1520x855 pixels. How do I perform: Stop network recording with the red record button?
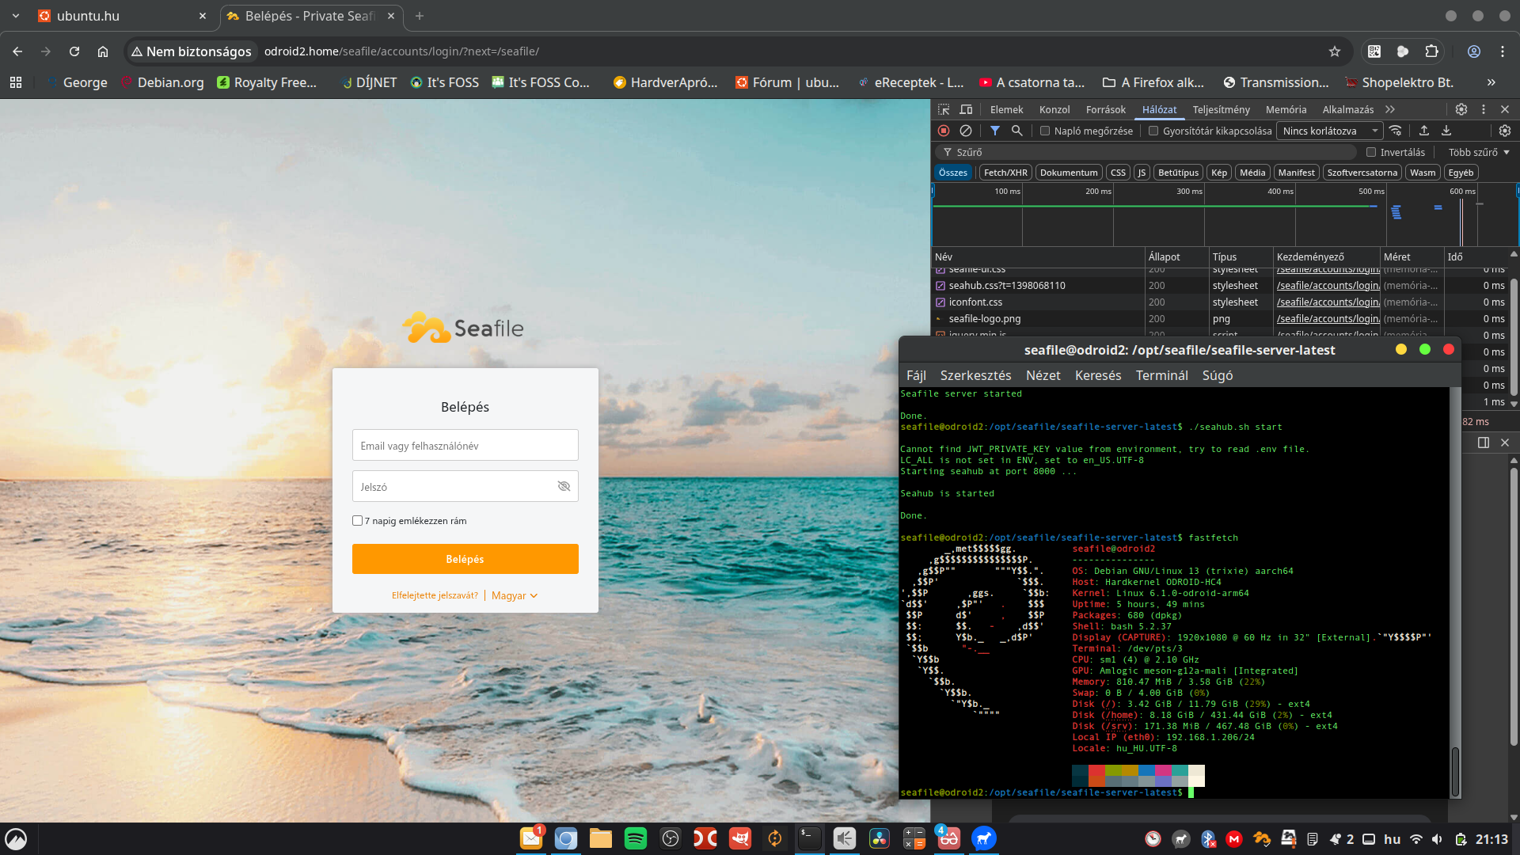click(x=944, y=131)
